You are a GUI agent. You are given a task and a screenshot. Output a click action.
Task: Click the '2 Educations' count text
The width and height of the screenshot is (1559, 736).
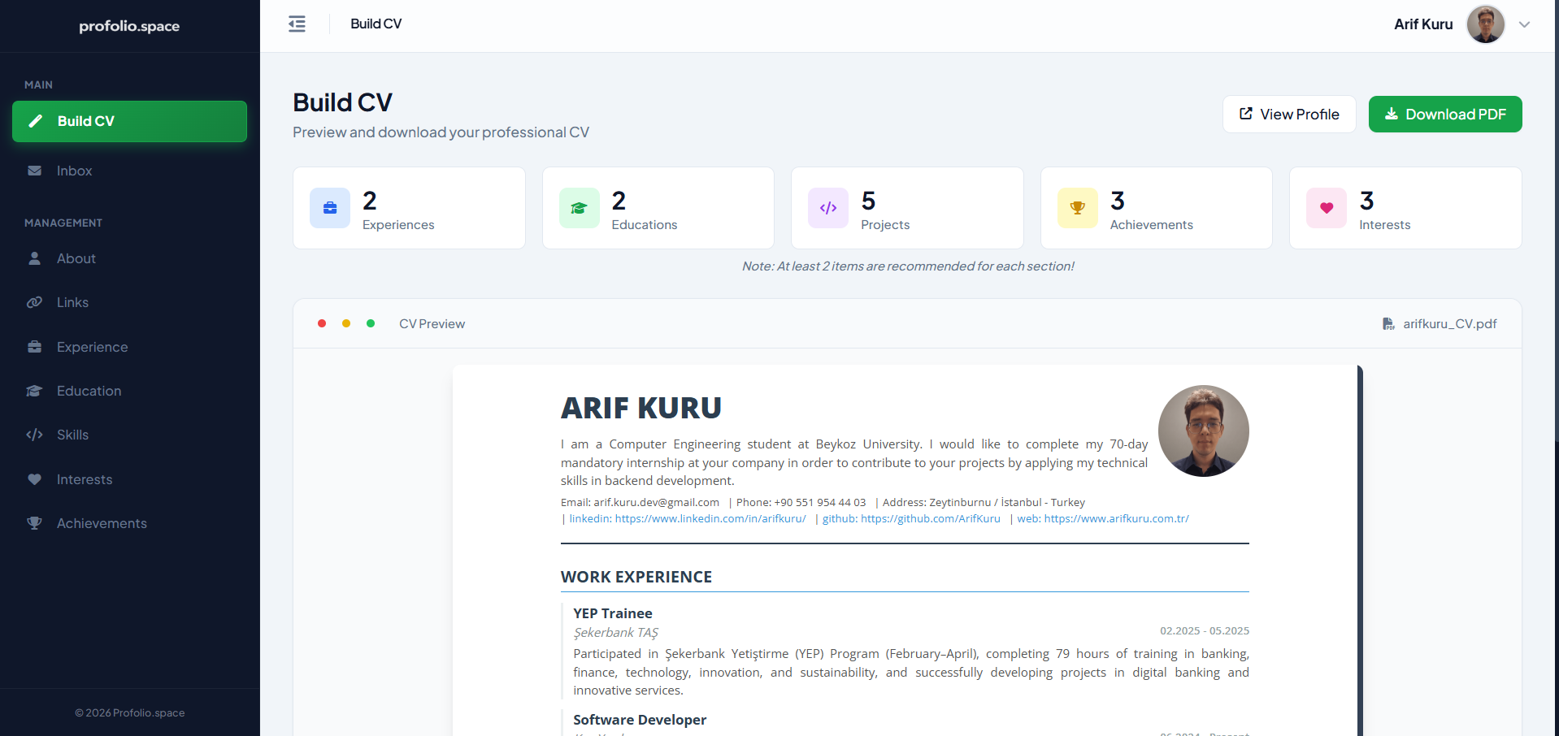pos(645,210)
